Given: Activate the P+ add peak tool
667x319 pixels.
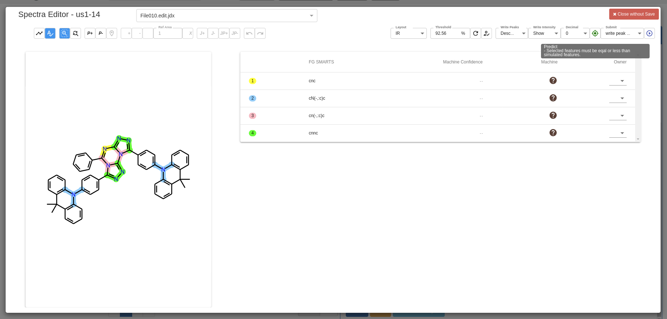Looking at the screenshot, I should pyautogui.click(x=90, y=33).
